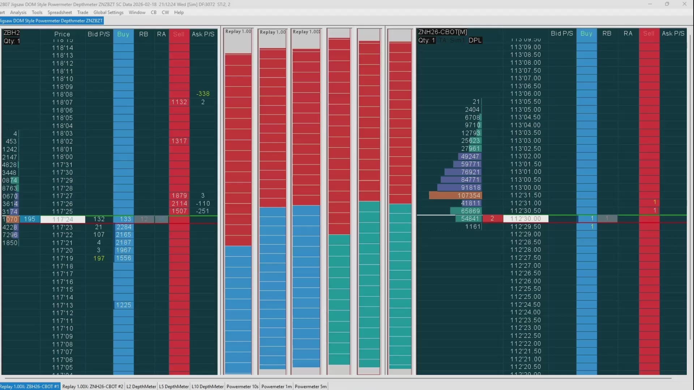Open the Spreadsheet menu
694x390 pixels.
click(x=60, y=12)
